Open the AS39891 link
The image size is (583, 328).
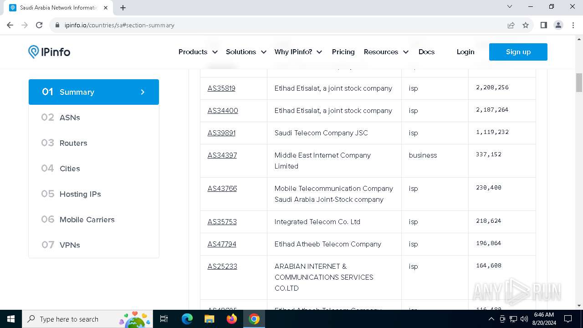tap(221, 133)
